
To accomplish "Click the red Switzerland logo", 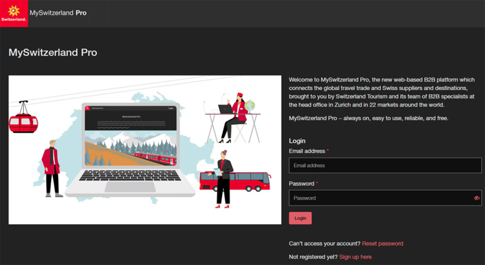I will pyautogui.click(x=16, y=13).
